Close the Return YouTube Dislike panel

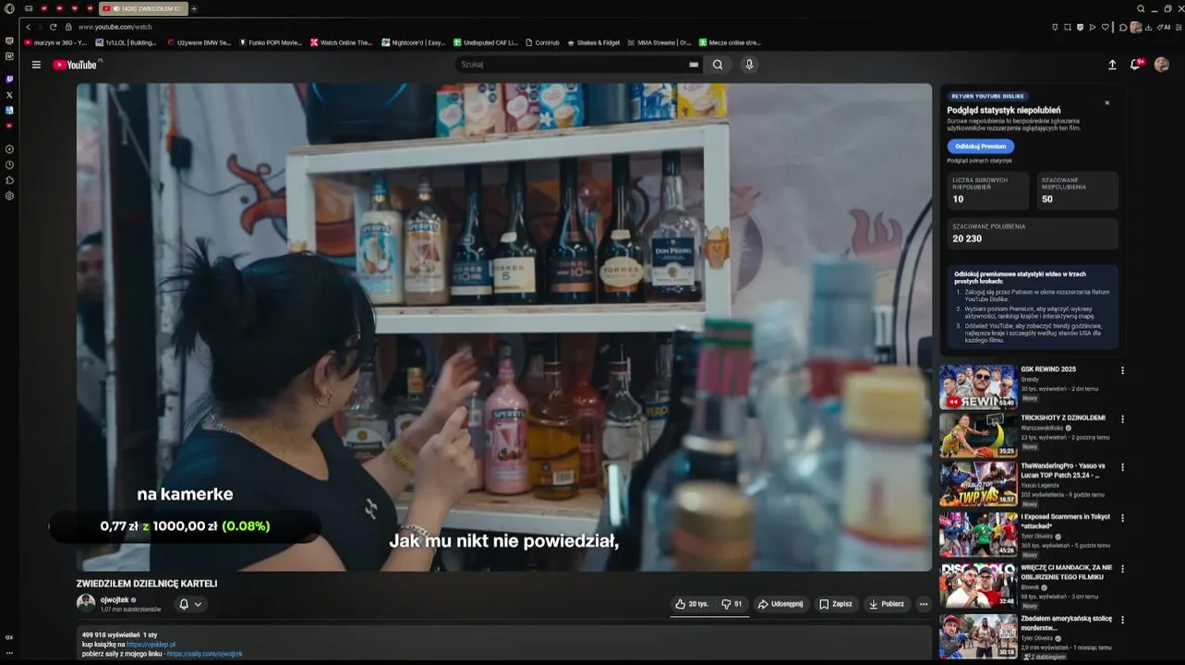pos(1107,103)
